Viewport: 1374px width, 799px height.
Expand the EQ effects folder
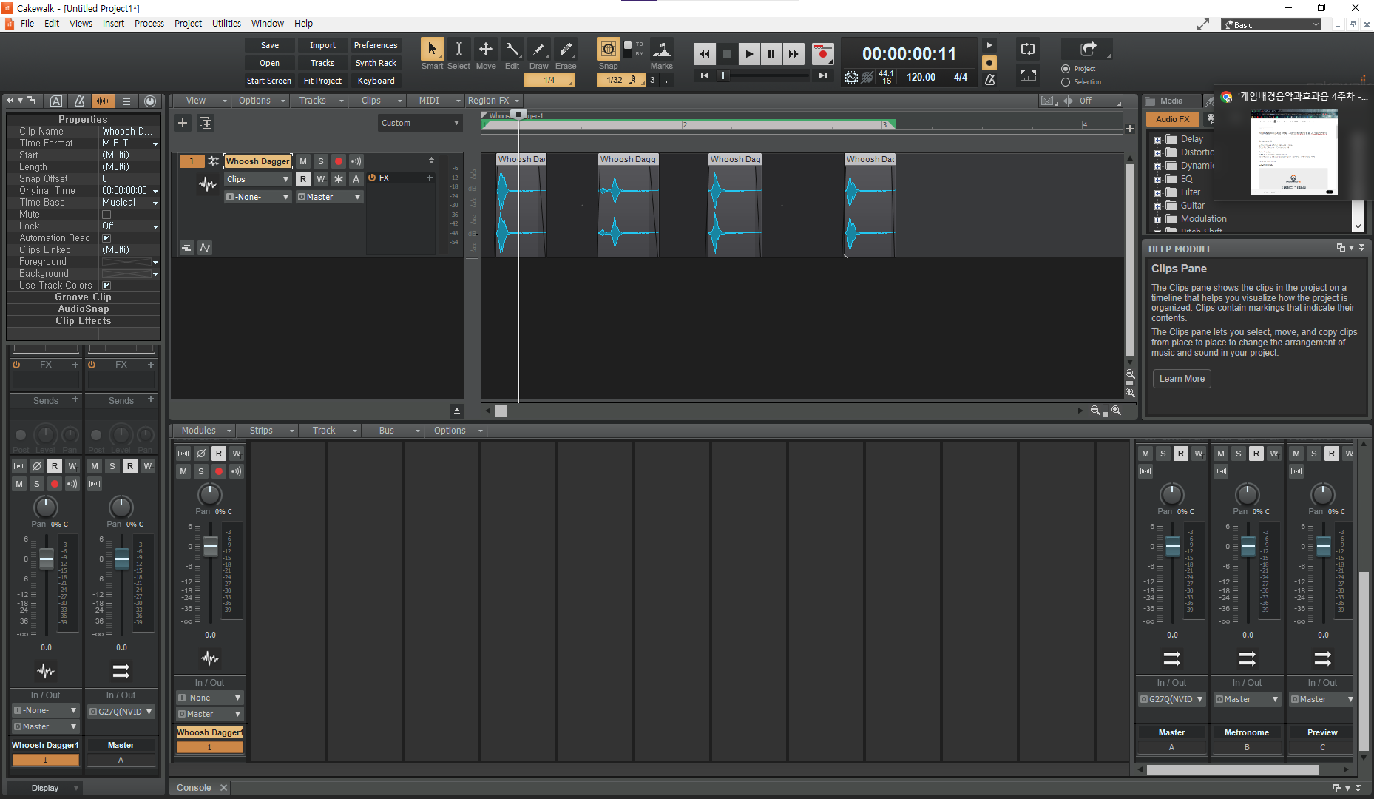click(x=1157, y=180)
